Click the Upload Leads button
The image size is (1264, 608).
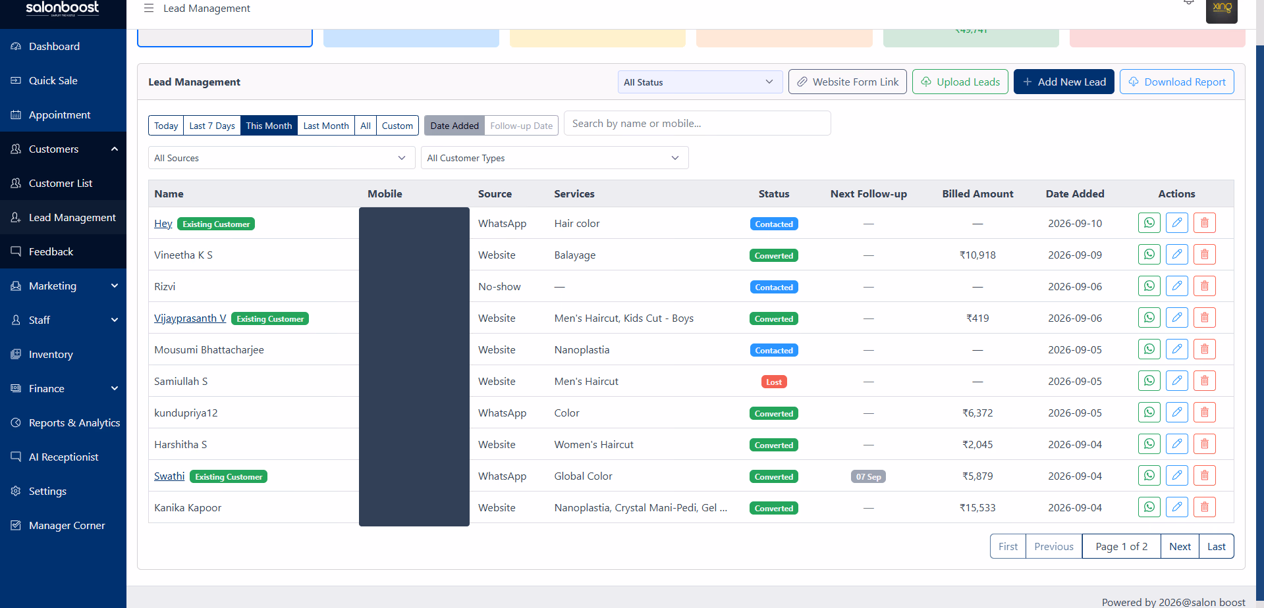(x=960, y=82)
